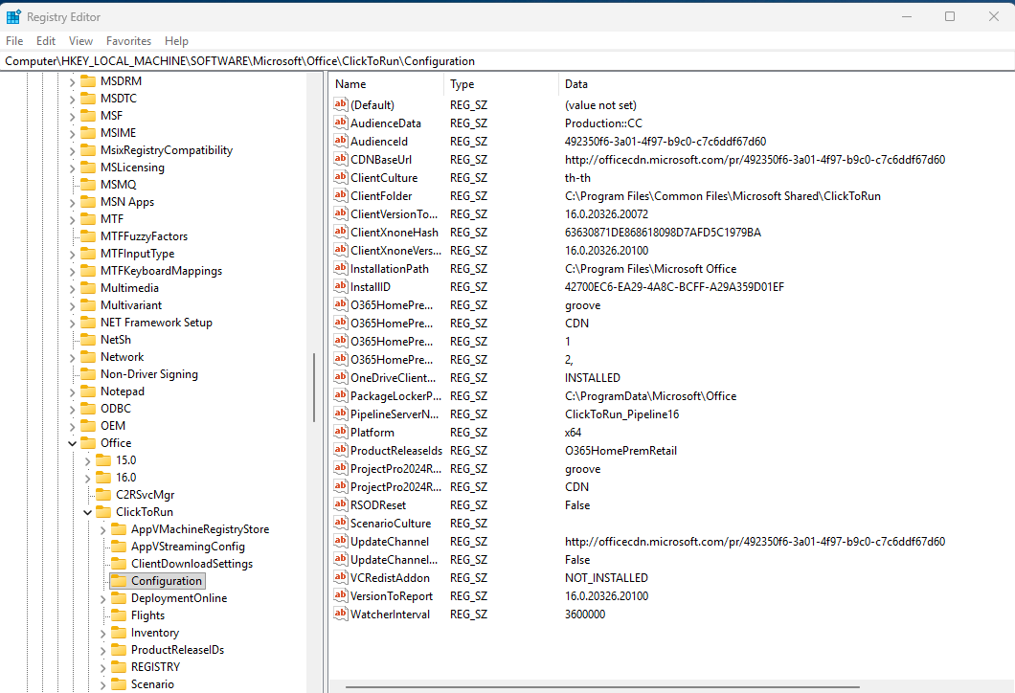Click the string icon of AudienceData value
This screenshot has width=1015, height=693.
[x=341, y=123]
